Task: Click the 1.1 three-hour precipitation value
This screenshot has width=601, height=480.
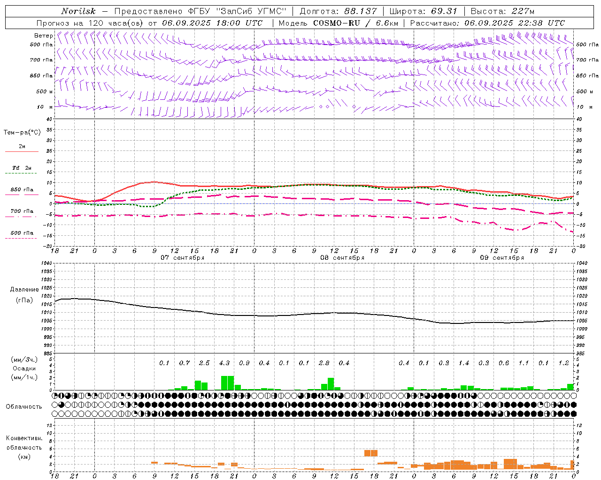Action: coord(524,363)
